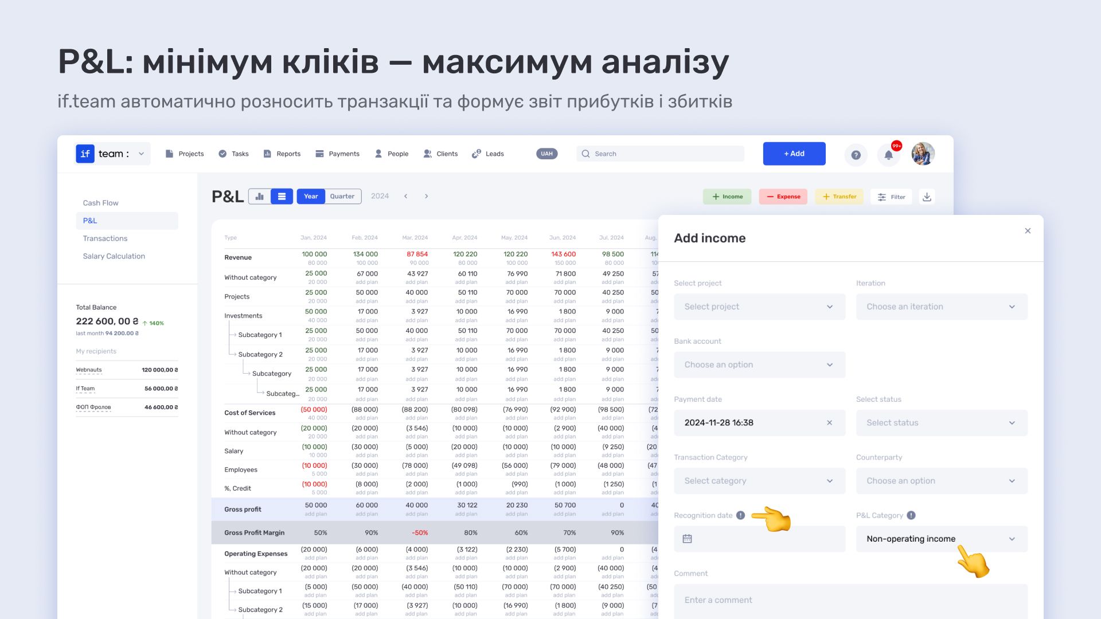Open Reports in the top navigation
The height and width of the screenshot is (619, 1101).
point(282,154)
